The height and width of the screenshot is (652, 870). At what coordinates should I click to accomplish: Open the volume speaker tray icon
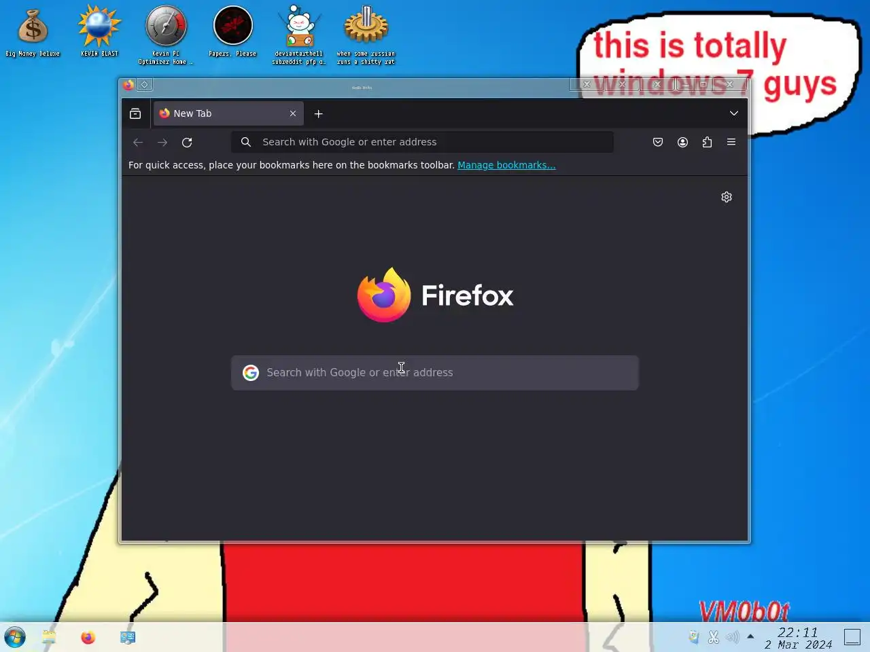732,637
